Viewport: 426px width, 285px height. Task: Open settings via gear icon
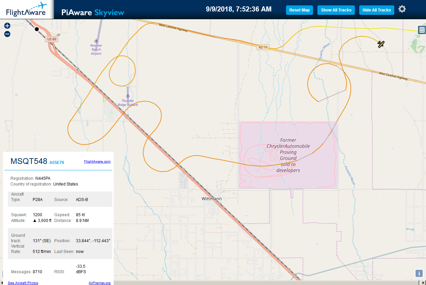tap(402, 9)
